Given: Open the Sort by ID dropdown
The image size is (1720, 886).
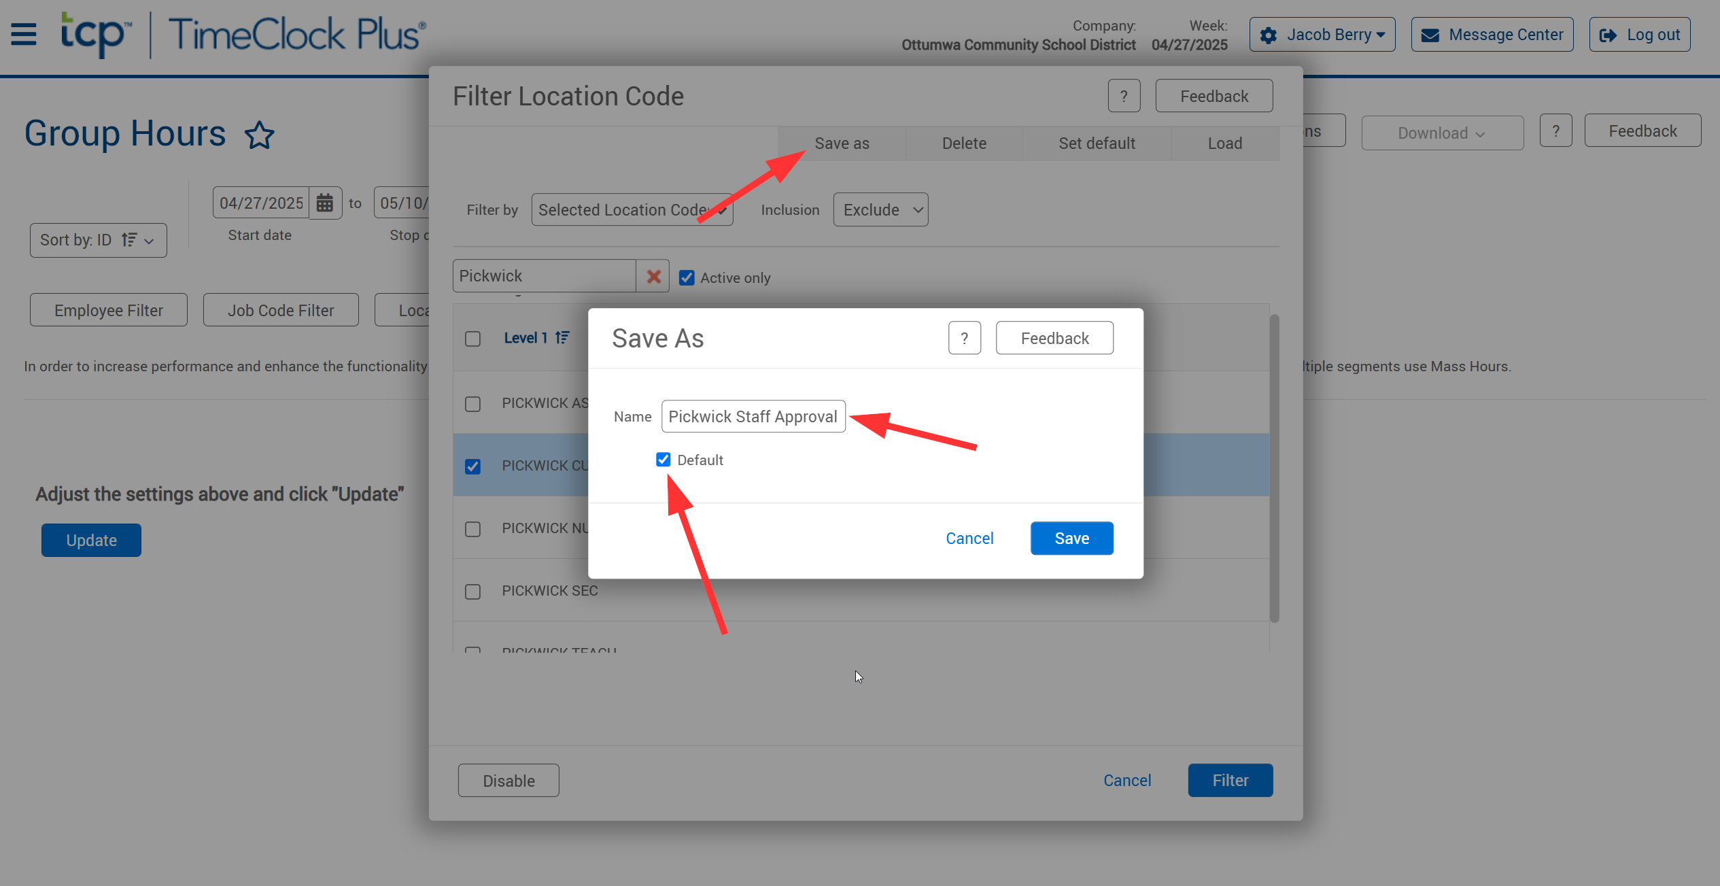Looking at the screenshot, I should coord(98,240).
